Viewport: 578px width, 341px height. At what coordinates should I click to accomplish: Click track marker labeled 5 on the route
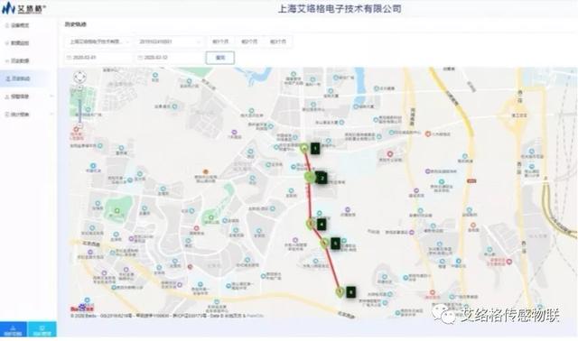point(335,244)
